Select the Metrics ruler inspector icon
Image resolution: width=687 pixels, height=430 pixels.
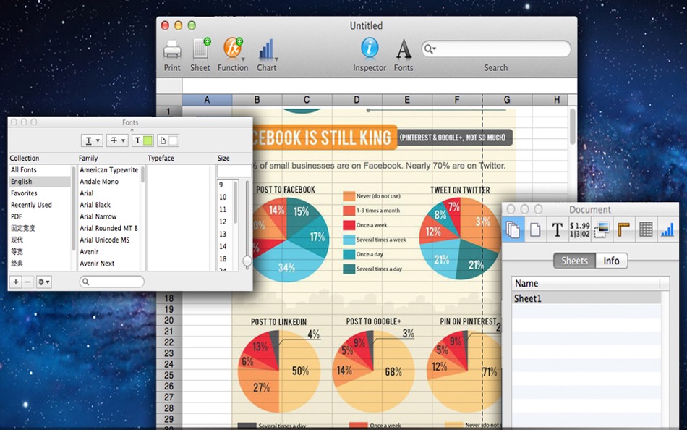pyautogui.click(x=623, y=229)
